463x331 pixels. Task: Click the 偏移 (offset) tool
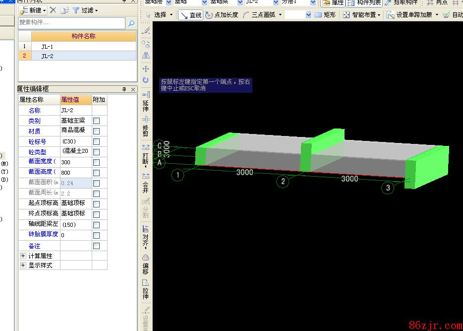[x=146, y=265]
